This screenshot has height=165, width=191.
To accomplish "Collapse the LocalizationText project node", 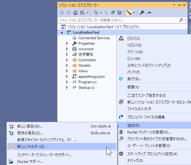I will click(62, 32).
